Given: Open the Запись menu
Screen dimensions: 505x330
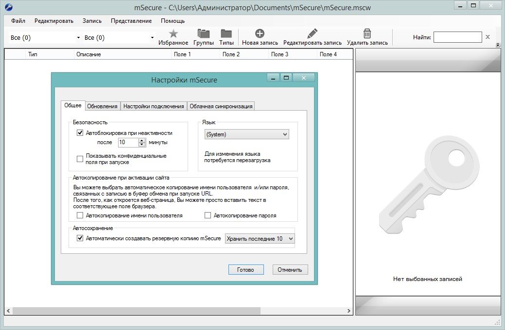Looking at the screenshot, I should [92, 21].
